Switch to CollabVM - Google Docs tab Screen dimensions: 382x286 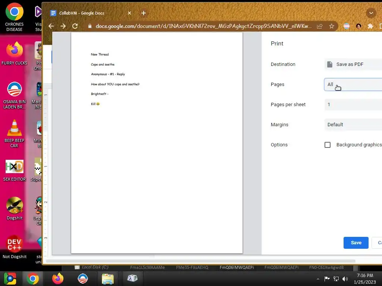tap(82, 13)
